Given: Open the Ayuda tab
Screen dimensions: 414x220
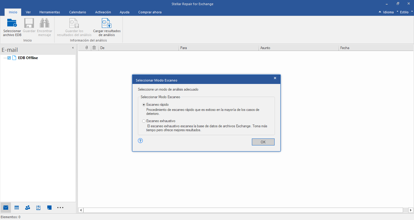Looking at the screenshot, I should 125,12.
